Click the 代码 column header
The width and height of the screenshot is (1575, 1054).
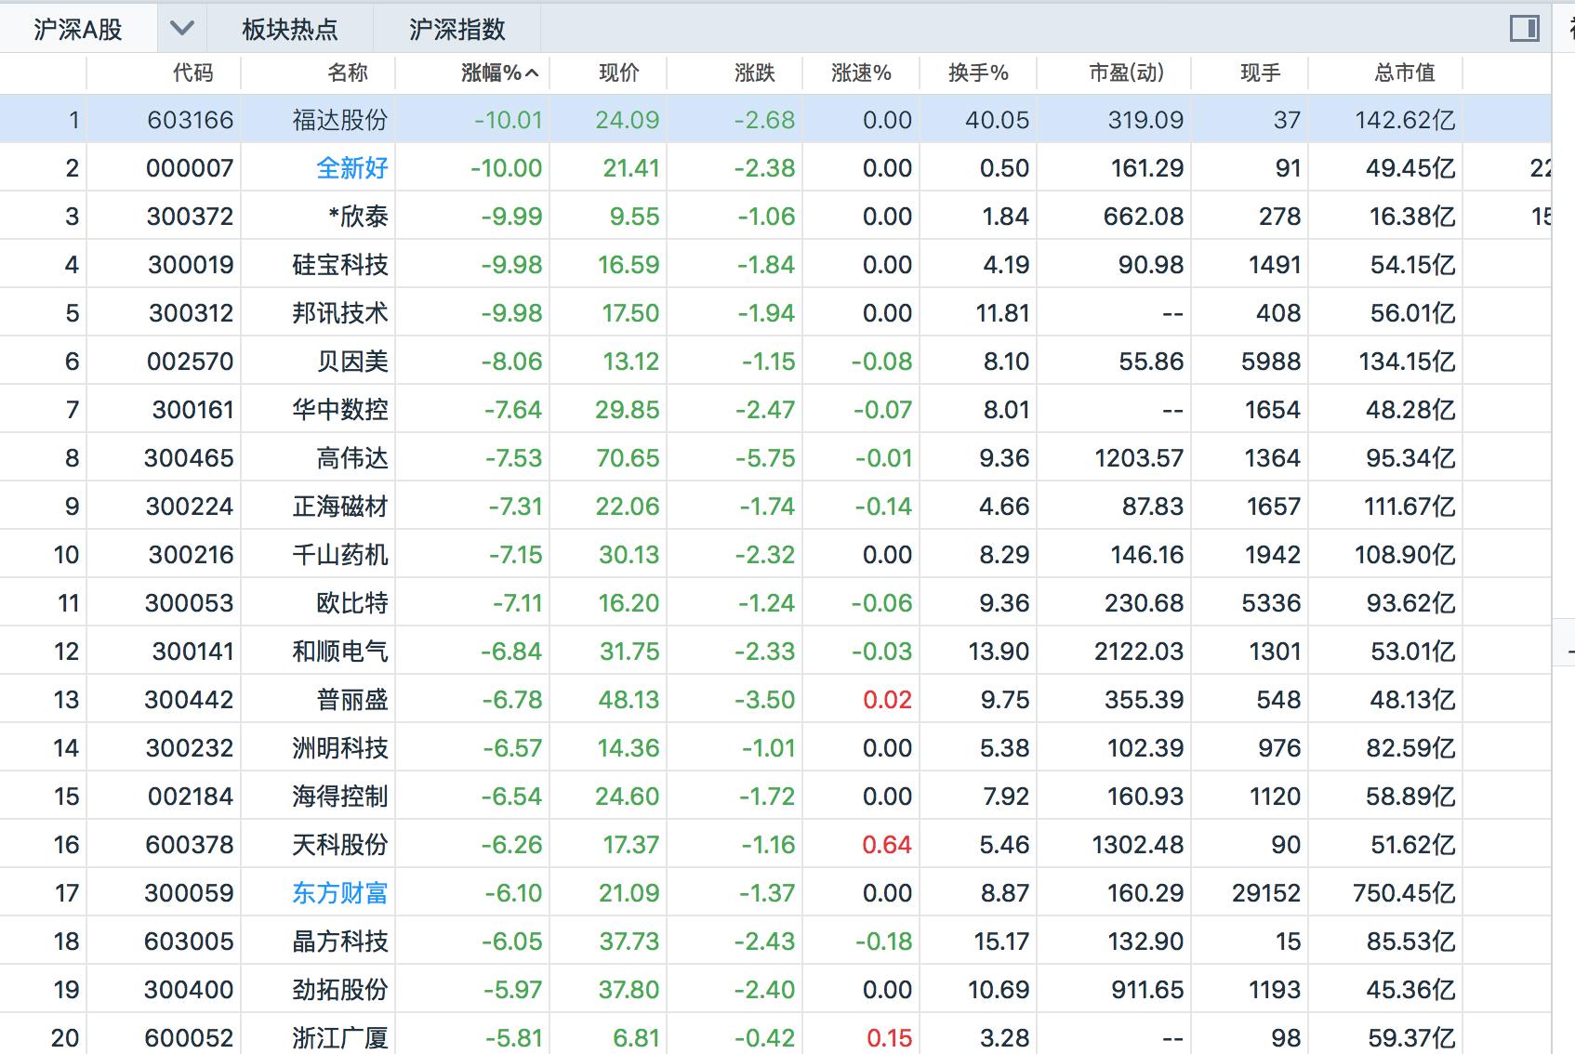[195, 72]
